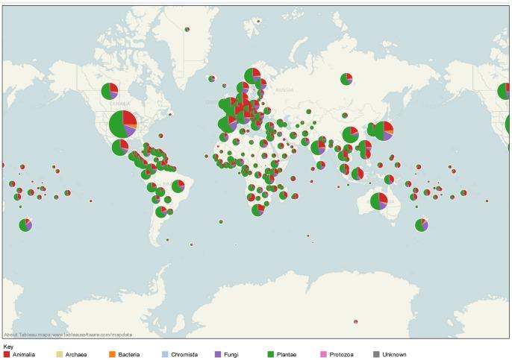Select the Australia pie chart
Viewport: 512px width, 360px height.
tap(379, 201)
